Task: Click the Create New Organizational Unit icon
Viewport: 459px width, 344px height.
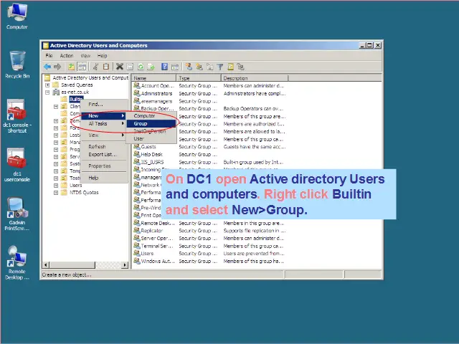Action: (209, 67)
